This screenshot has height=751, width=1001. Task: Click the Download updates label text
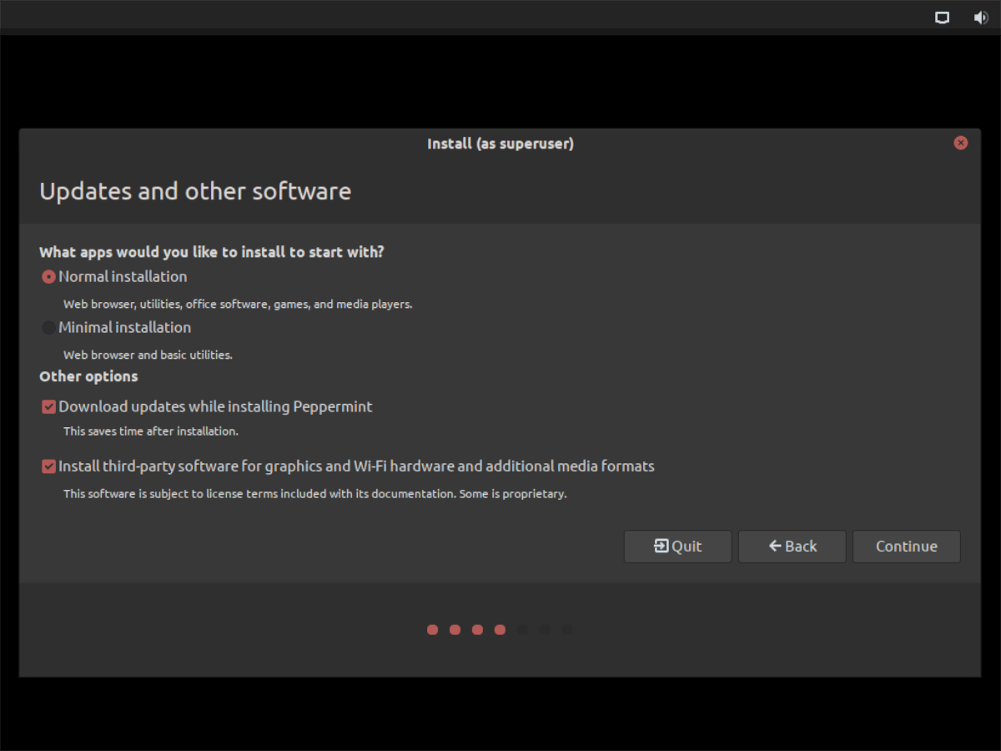tap(216, 406)
